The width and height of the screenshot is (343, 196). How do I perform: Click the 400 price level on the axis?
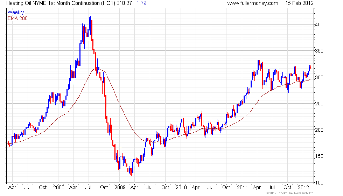(318, 25)
